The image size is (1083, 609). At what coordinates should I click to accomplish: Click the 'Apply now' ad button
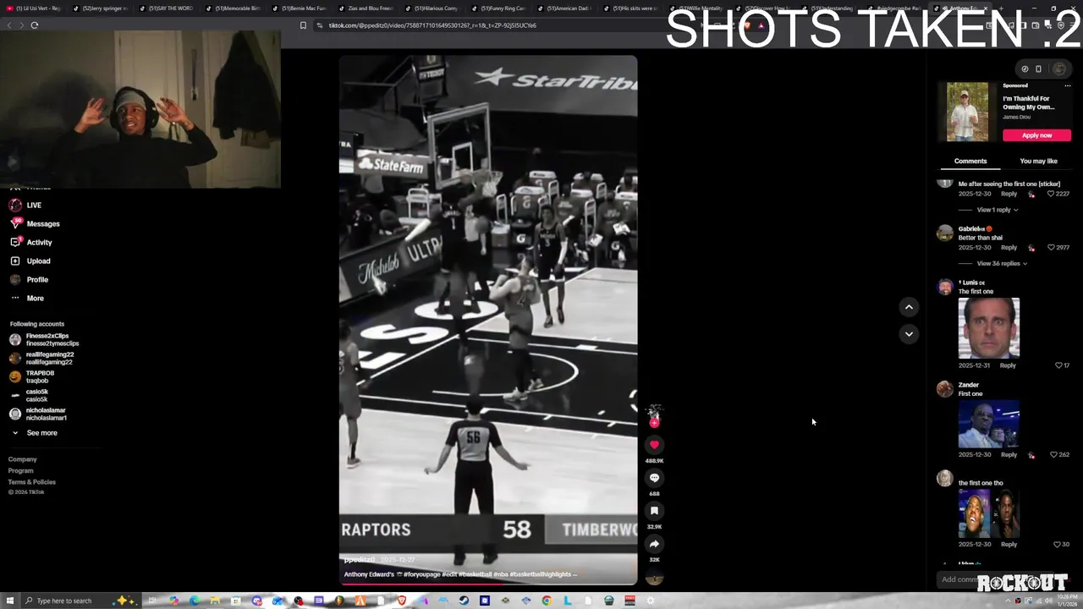pyautogui.click(x=1036, y=135)
